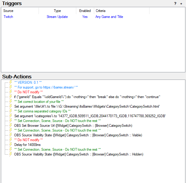Click lightning icon beside VERSION: 0.1 comment

tap(11, 82)
